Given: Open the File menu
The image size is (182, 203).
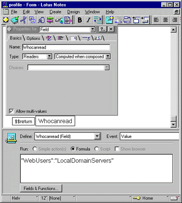Looking at the screenshot, I should (14, 12).
